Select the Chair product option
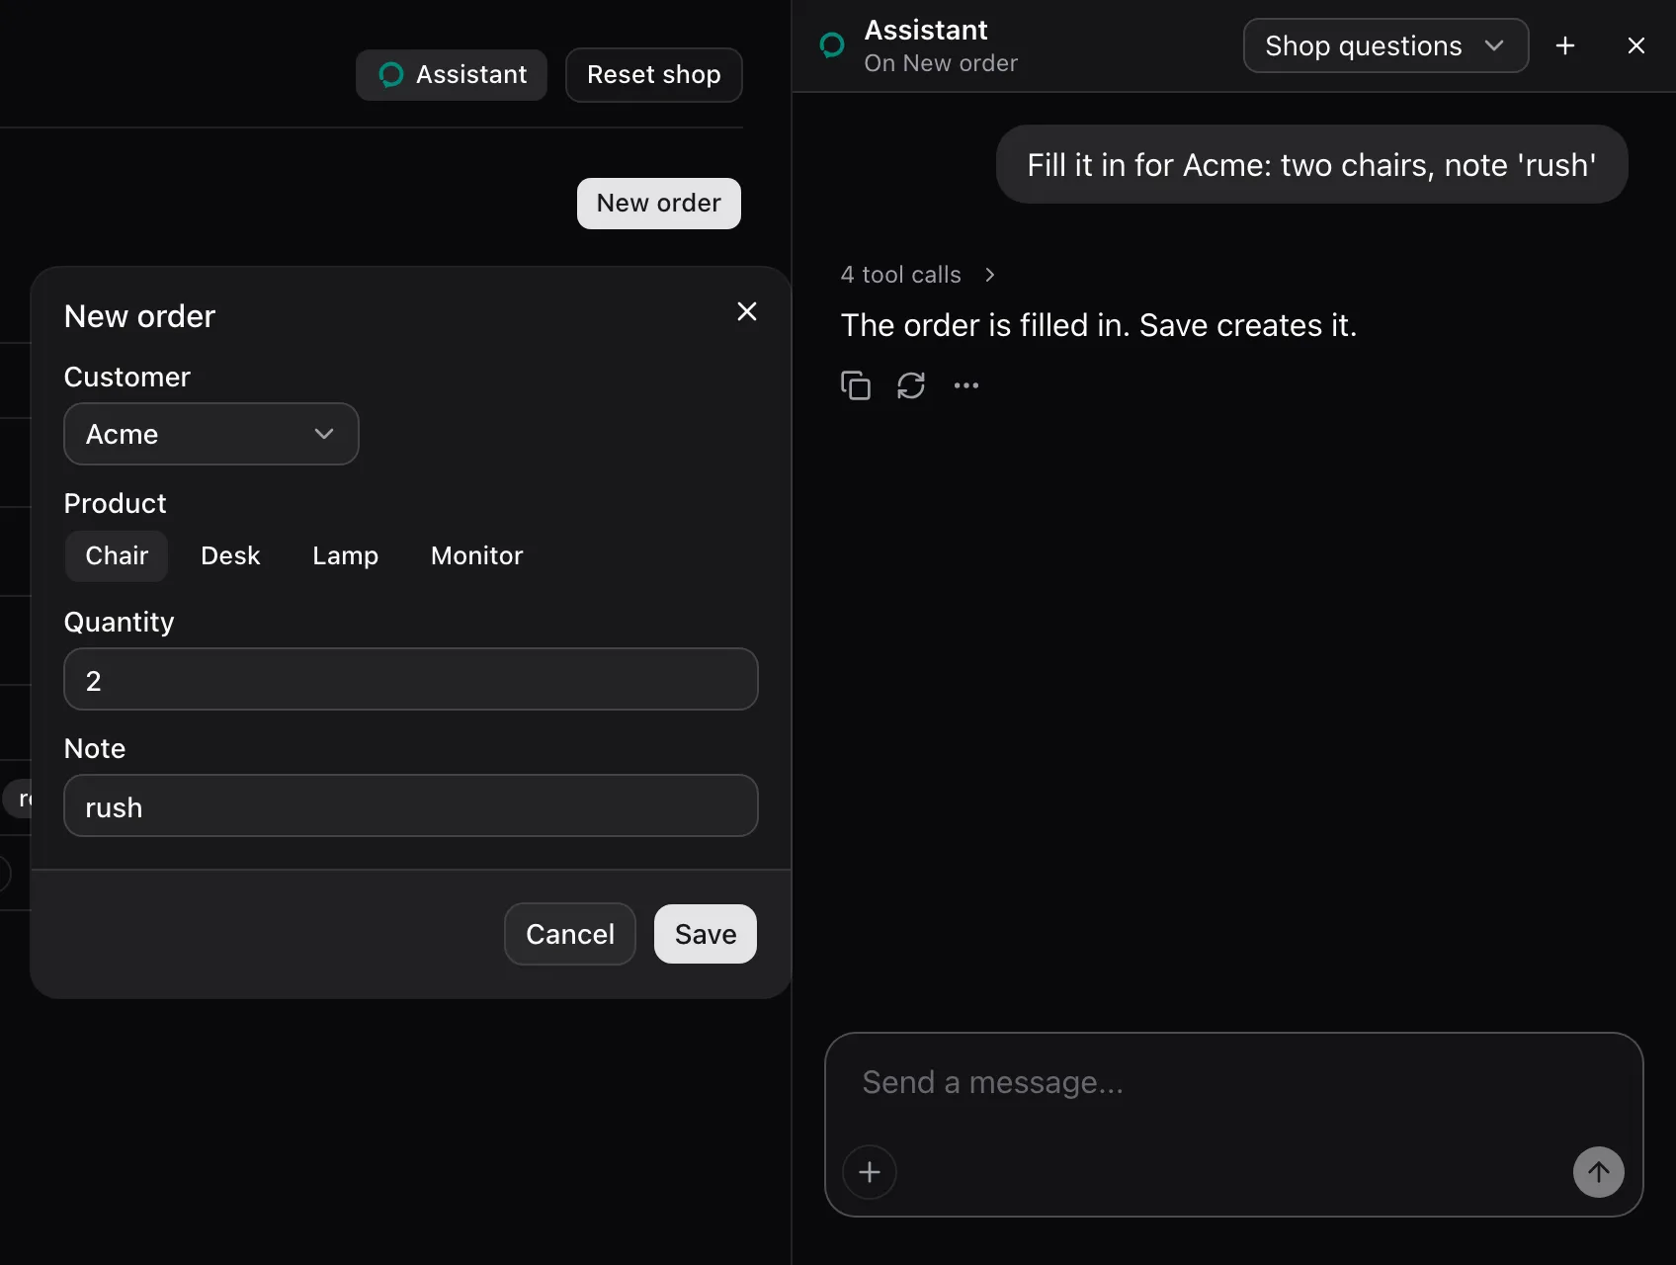Image resolution: width=1676 pixels, height=1265 pixels. (117, 555)
